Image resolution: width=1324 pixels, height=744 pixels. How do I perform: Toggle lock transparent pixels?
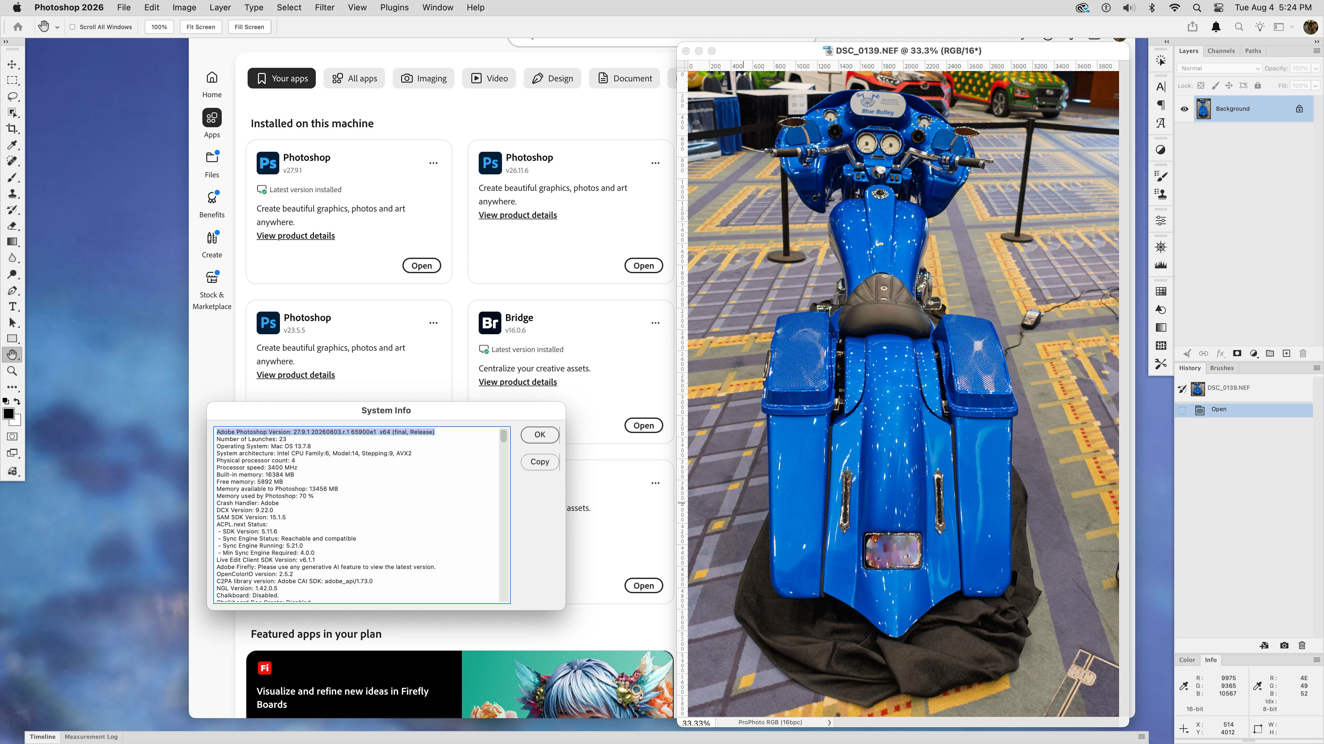click(x=1201, y=86)
